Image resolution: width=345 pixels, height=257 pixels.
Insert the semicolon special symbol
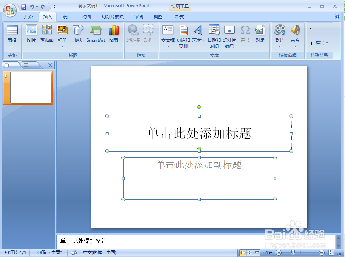[x=312, y=35]
